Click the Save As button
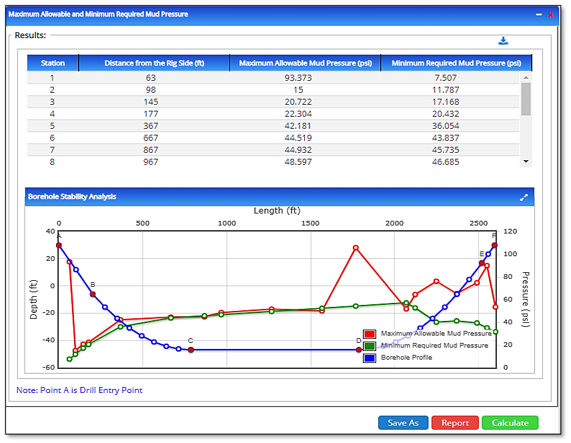The width and height of the screenshot is (571, 443). pos(403,423)
